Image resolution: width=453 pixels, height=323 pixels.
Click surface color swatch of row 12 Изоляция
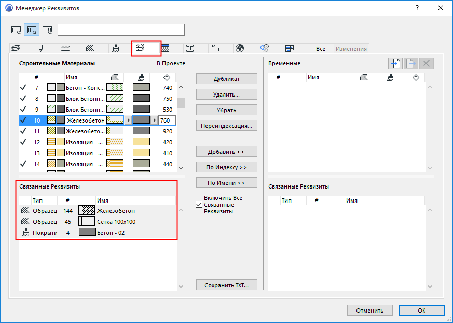click(x=141, y=142)
